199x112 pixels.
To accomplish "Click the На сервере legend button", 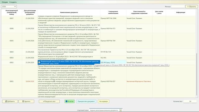I will point(104,101).
